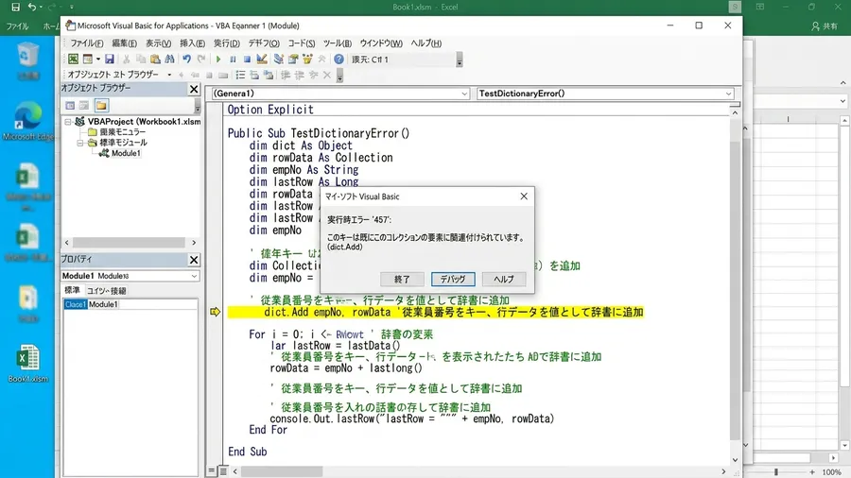
Task: Click the Break (pause) icon
Action: [233, 60]
